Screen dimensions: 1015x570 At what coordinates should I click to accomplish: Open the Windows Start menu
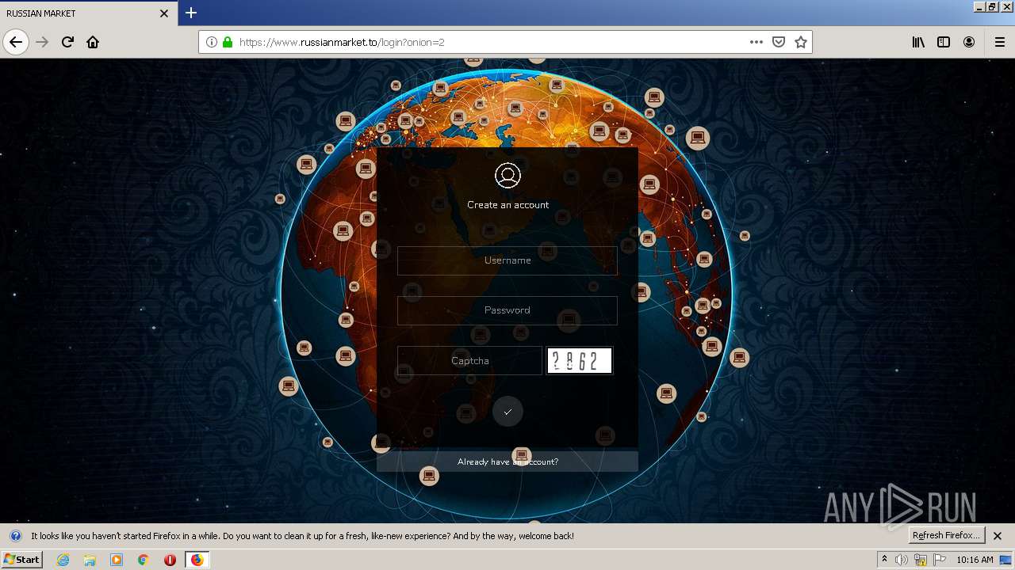[21, 560]
